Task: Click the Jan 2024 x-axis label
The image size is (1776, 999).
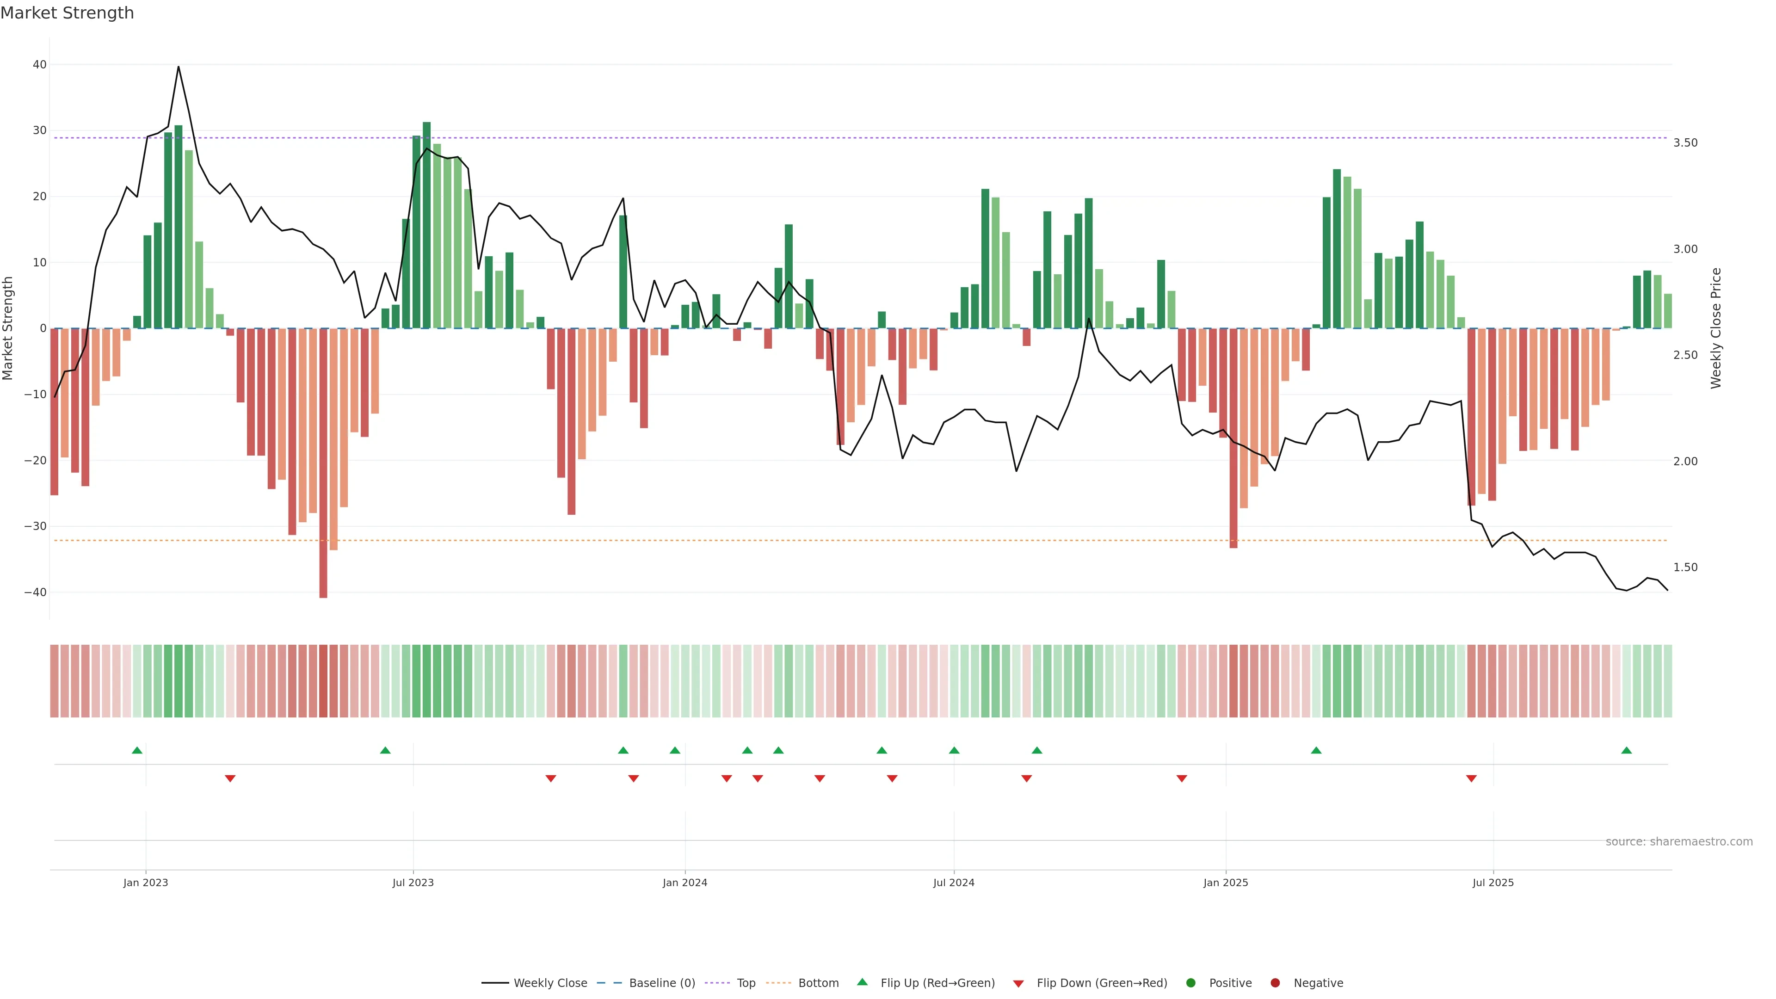Action: [x=684, y=882]
